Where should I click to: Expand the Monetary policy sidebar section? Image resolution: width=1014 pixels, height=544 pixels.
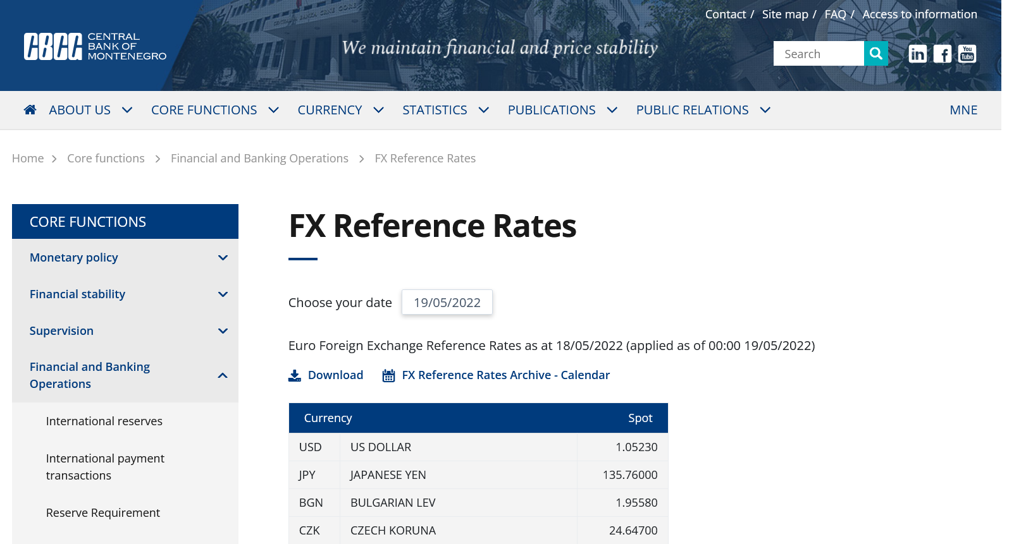(223, 258)
